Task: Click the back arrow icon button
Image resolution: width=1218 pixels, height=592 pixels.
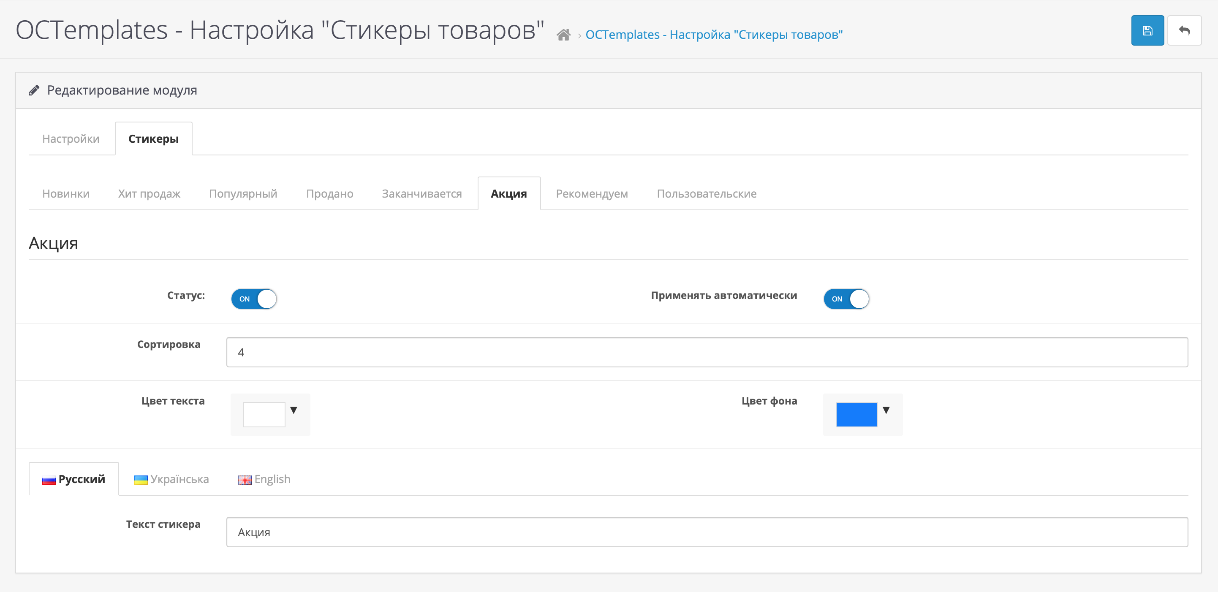Action: 1185,31
